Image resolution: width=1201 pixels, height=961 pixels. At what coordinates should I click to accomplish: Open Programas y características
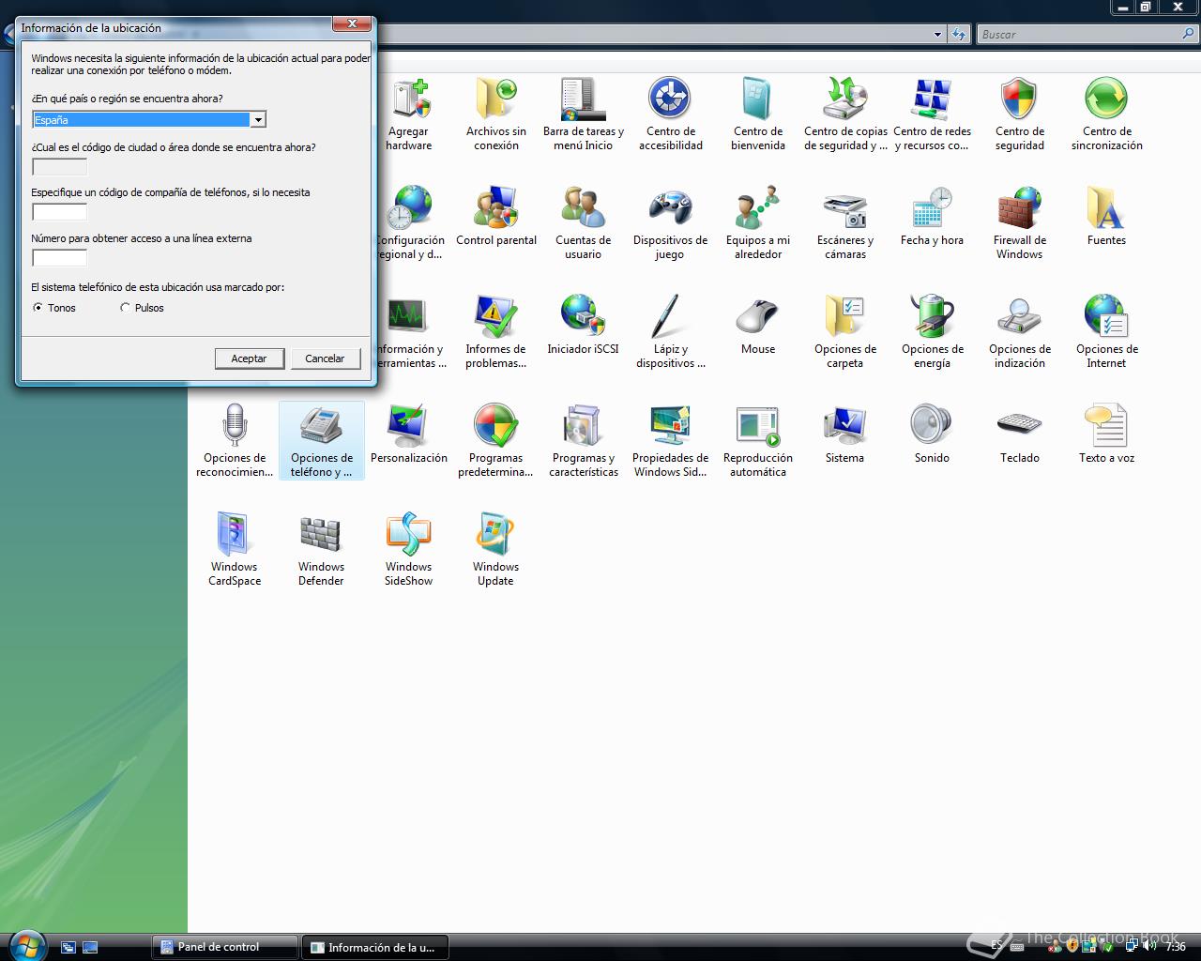584,441
